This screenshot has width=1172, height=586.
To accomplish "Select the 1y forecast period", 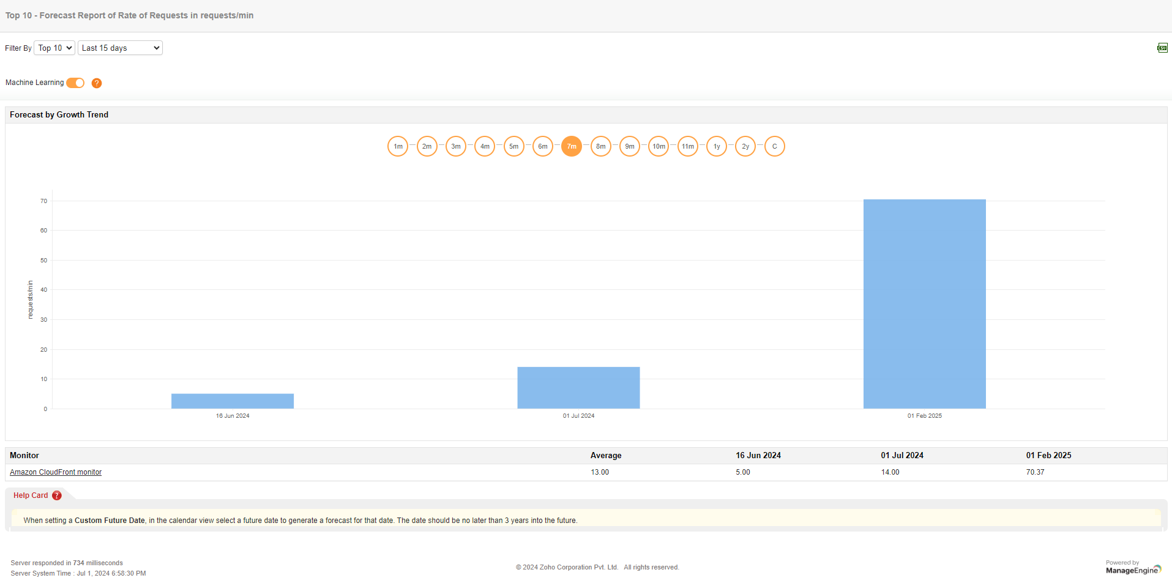I will coord(716,146).
